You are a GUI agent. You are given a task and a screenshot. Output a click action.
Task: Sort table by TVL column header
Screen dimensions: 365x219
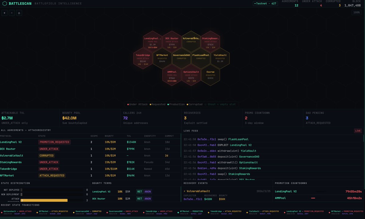129,136
